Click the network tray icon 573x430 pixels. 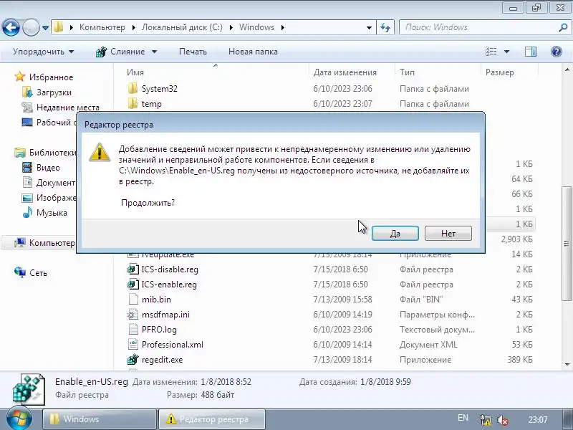(x=486, y=420)
